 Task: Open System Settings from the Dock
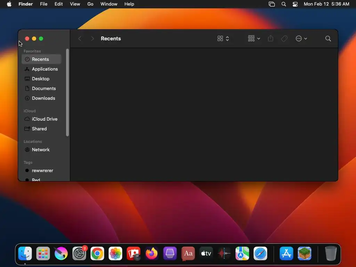79,253
